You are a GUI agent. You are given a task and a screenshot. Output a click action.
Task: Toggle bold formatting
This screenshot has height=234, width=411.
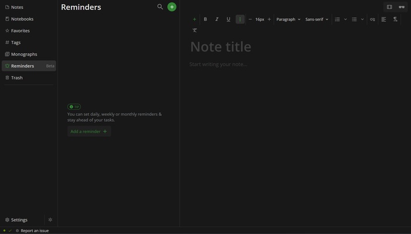pyautogui.click(x=205, y=19)
